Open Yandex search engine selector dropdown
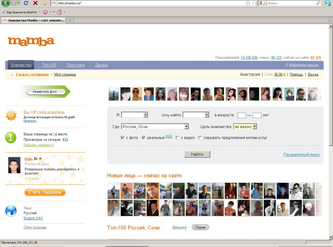 (265, 3)
